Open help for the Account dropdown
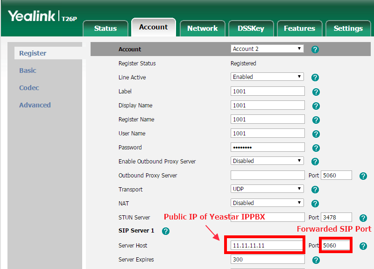374x269 pixels. point(315,49)
